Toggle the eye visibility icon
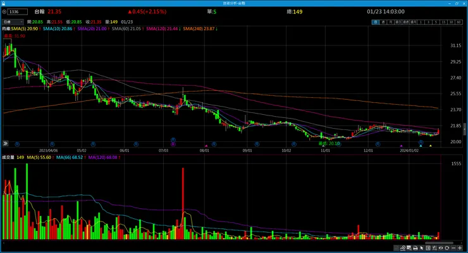The image size is (468, 253). [441, 248]
